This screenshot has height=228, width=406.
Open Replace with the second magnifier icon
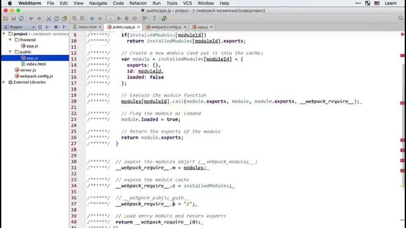(82, 18)
